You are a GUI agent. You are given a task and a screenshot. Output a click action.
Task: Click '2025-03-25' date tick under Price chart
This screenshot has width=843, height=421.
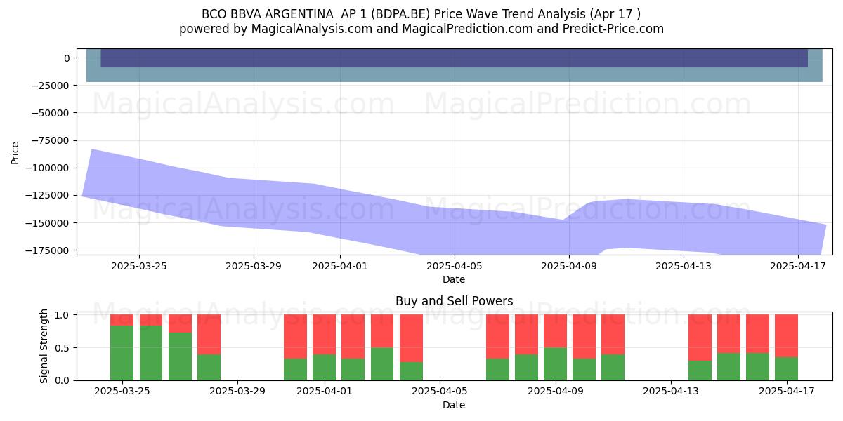click(x=139, y=266)
